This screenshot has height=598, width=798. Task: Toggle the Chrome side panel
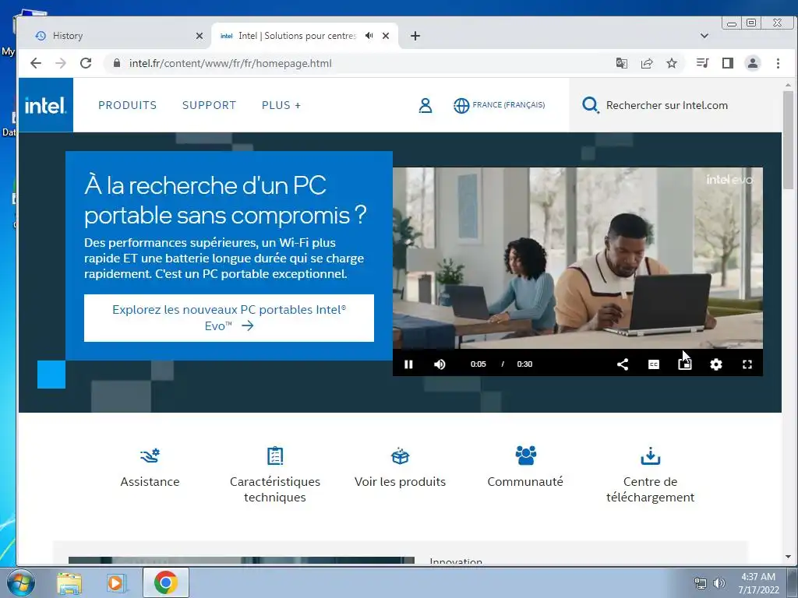pyautogui.click(x=728, y=63)
